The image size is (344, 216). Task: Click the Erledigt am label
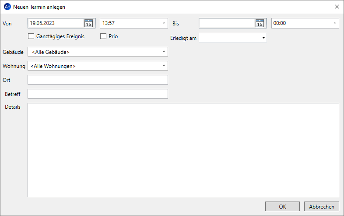(x=183, y=38)
